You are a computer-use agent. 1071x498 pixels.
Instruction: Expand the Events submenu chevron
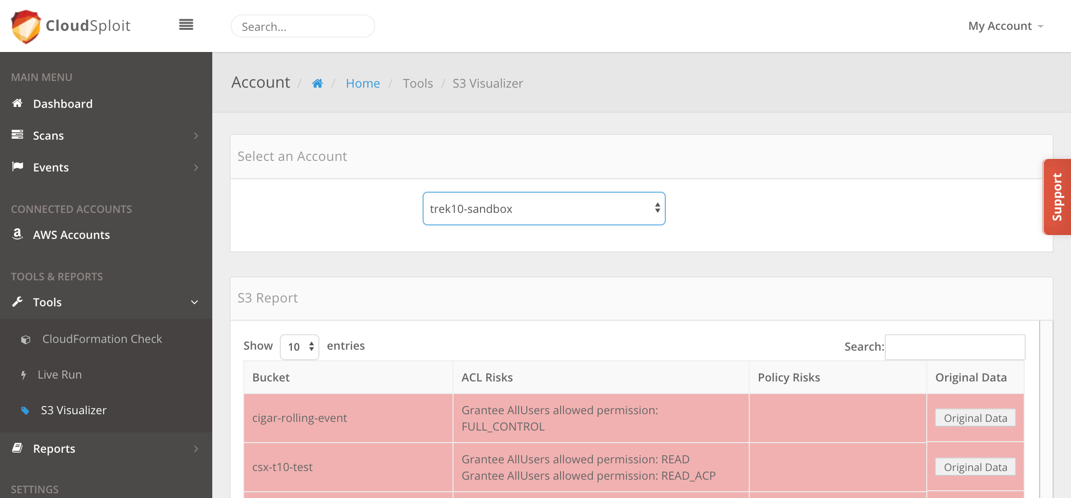tap(196, 168)
